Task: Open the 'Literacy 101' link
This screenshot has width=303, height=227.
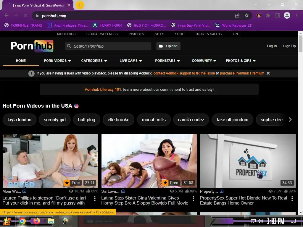Action: click(x=103, y=90)
